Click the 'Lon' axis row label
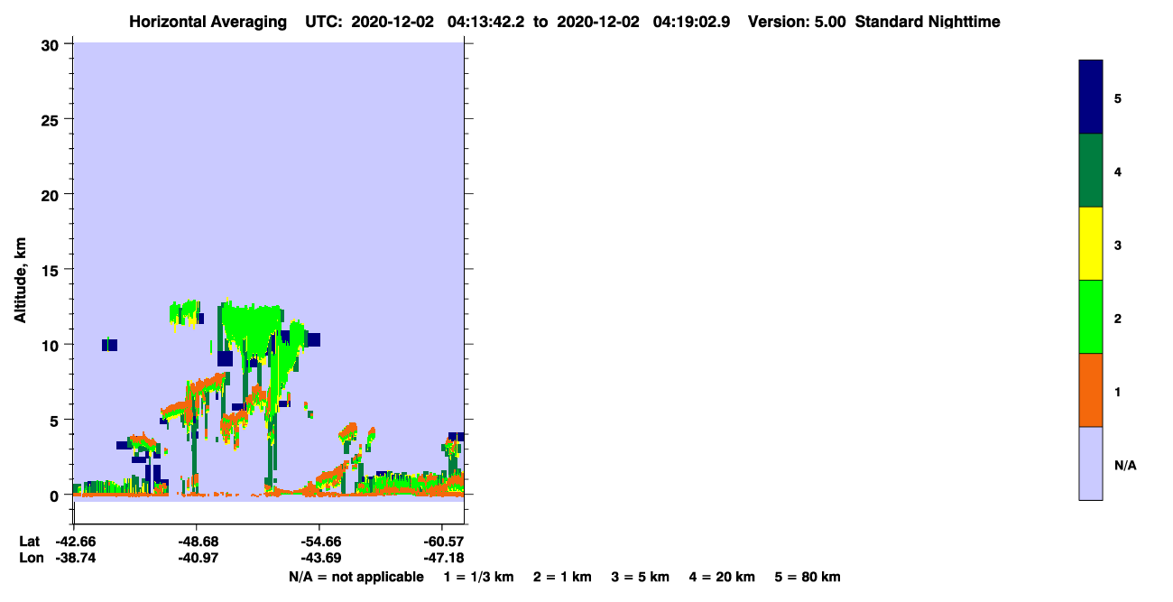Viewport: 1173px width, 602px height. 30,559
